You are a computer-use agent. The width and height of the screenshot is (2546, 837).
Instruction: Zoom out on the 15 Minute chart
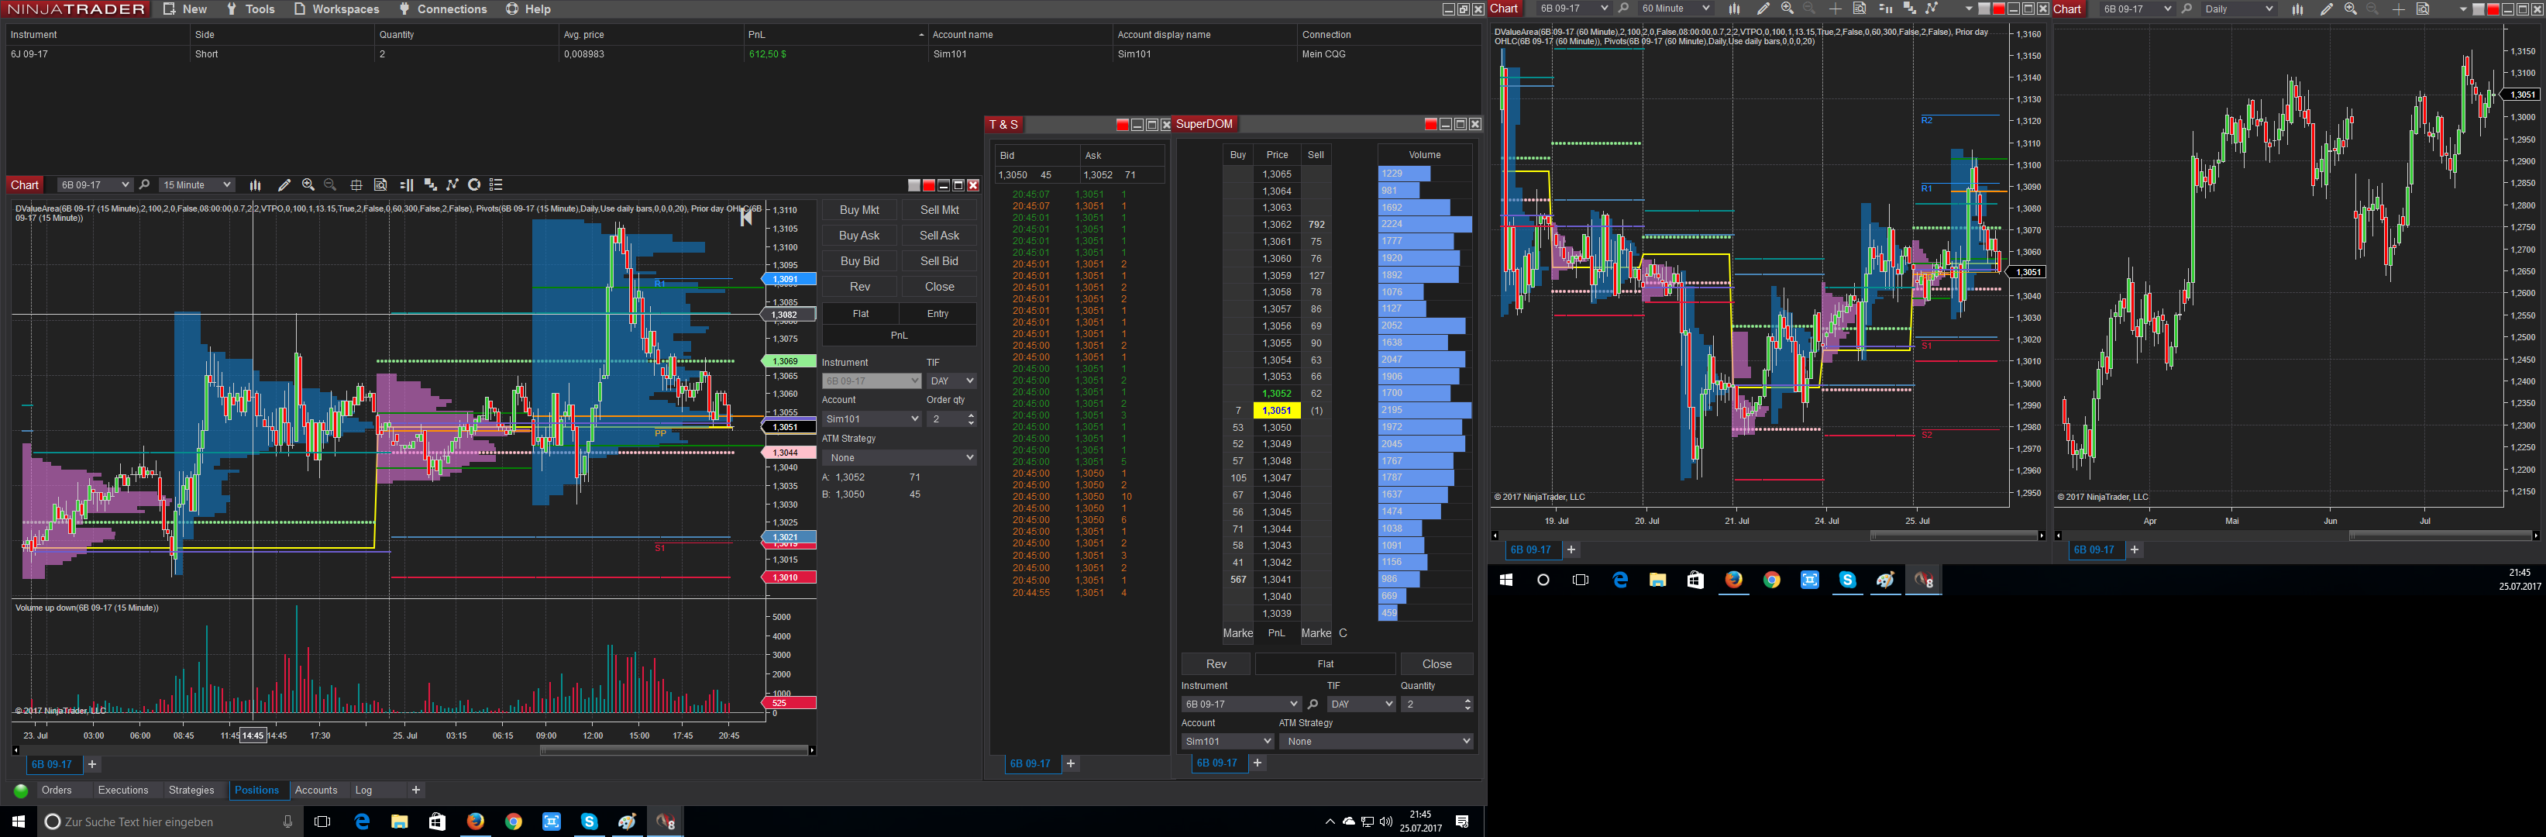click(x=330, y=184)
